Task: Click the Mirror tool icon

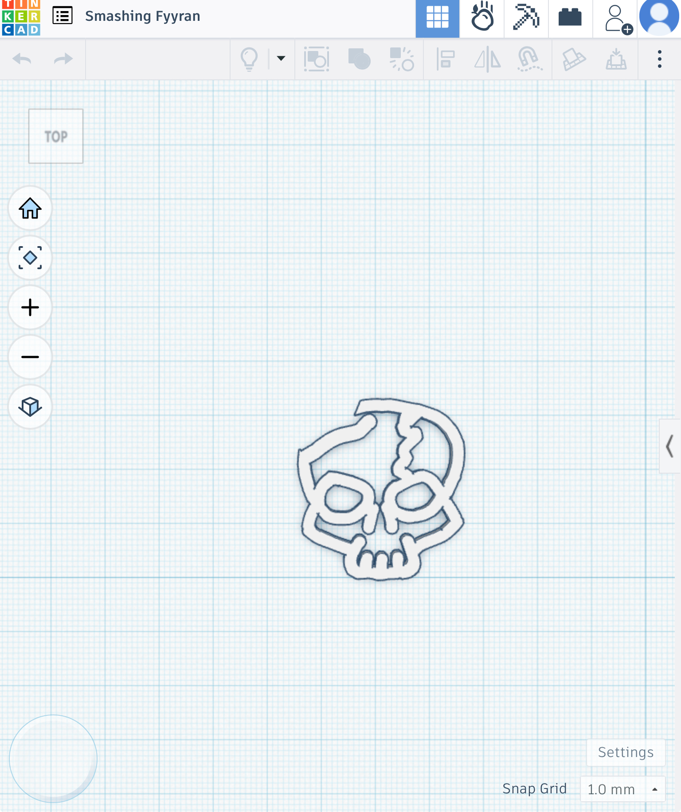Action: coord(487,59)
